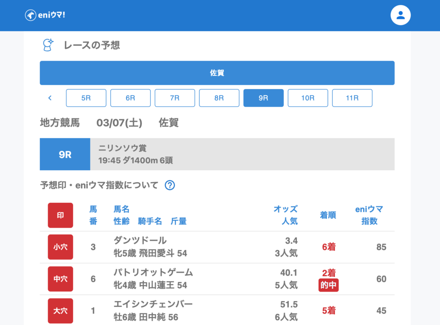Switch to the 5R race tab
Screen dimensions: 440x325
pos(86,98)
